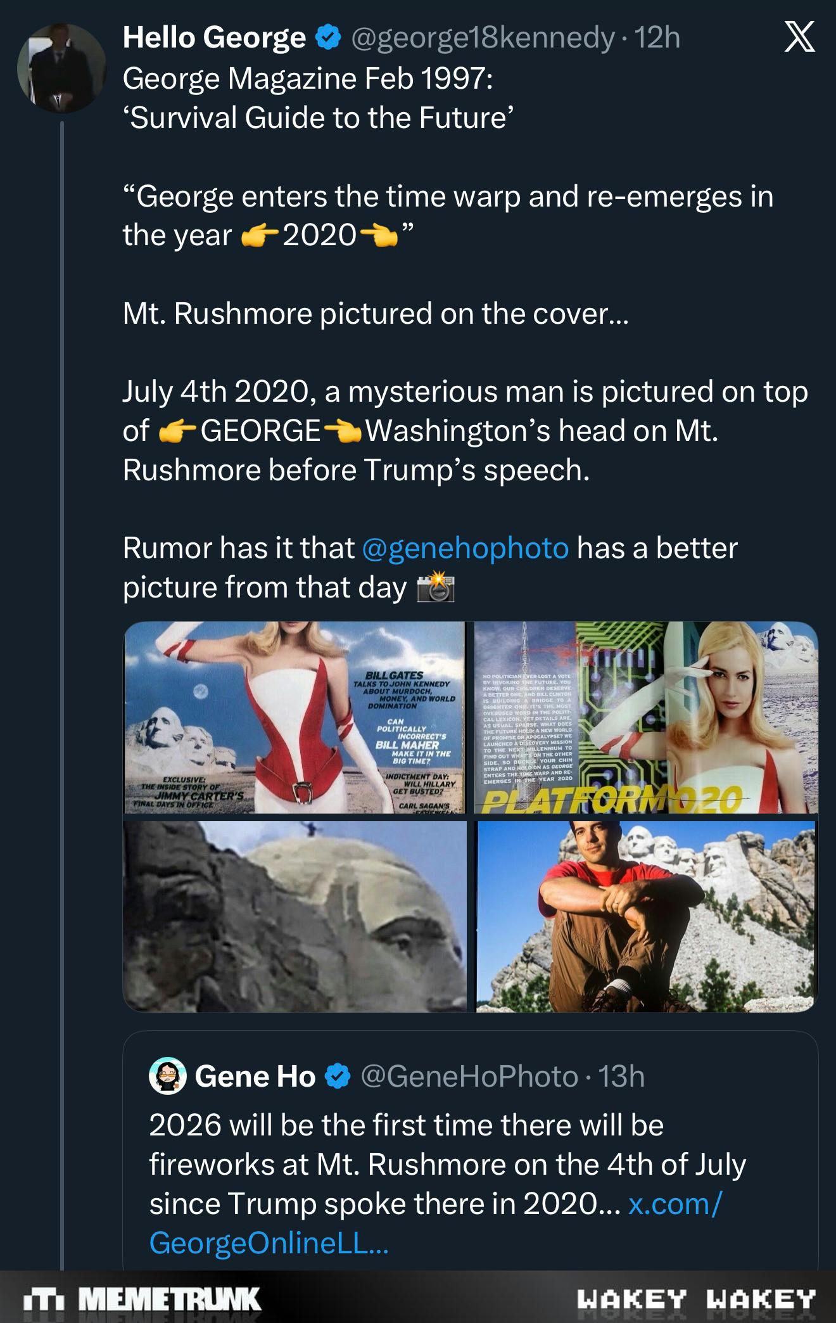Open the 13h quoted post timestamp
This screenshot has width=836, height=1323.
(x=621, y=1077)
